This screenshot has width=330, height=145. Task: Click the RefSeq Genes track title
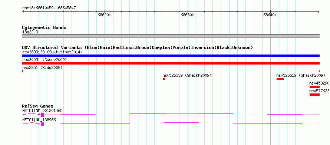[x=38, y=106]
